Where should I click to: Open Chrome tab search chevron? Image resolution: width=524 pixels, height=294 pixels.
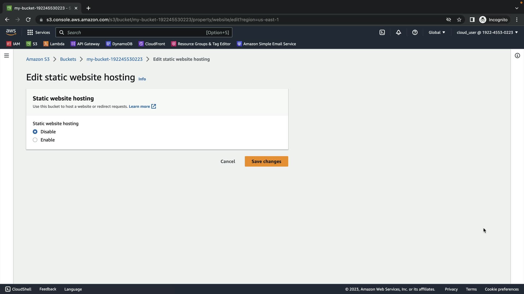pos(516,8)
